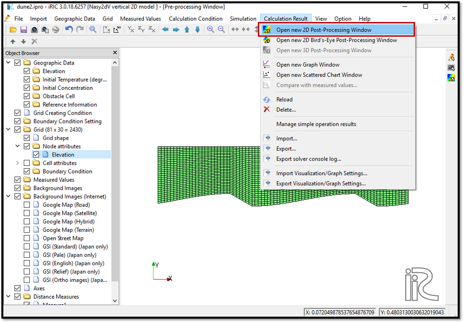Click the blue move up arrow
This screenshot has width=464, height=323.
[x=187, y=29]
